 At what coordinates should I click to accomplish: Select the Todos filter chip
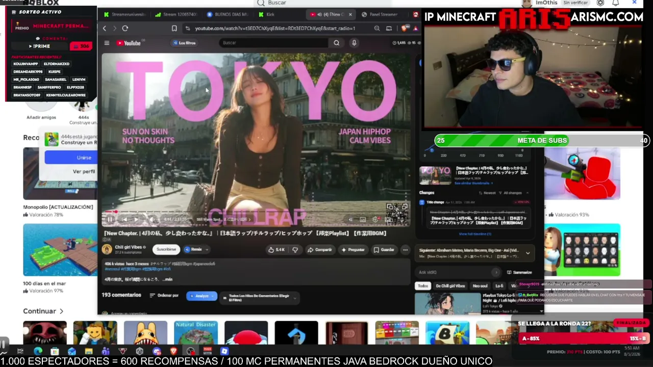[x=423, y=286]
